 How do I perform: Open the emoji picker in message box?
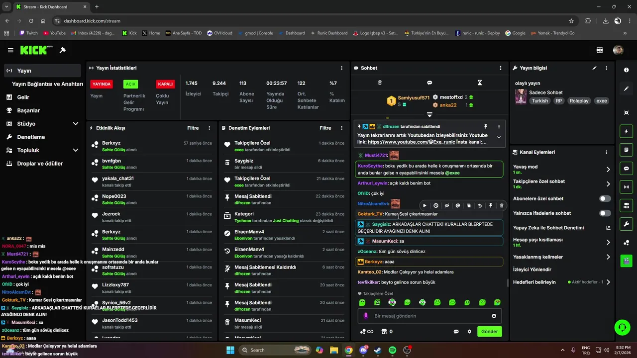[494, 316]
